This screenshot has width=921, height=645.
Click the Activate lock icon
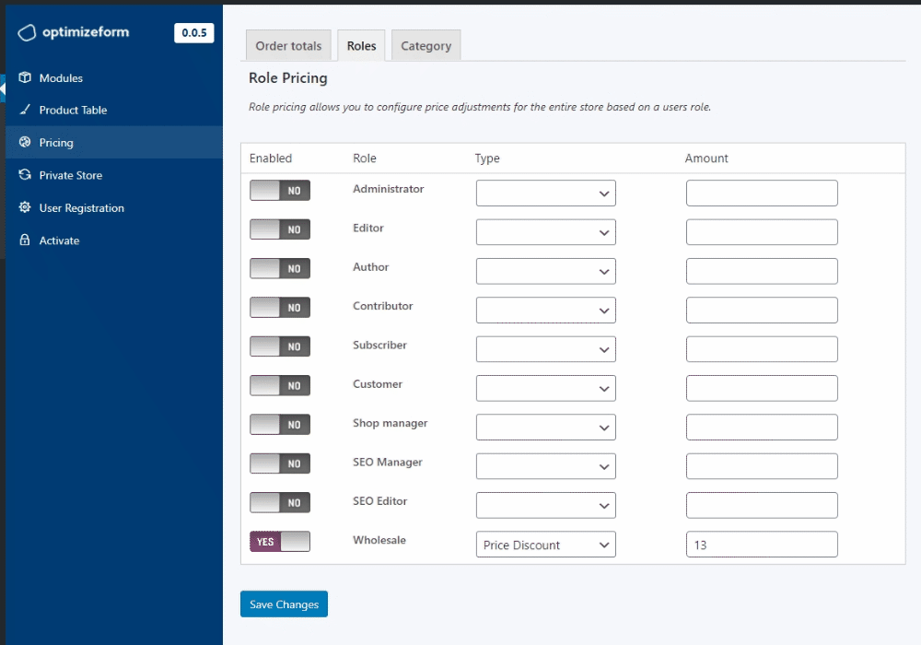tap(25, 240)
